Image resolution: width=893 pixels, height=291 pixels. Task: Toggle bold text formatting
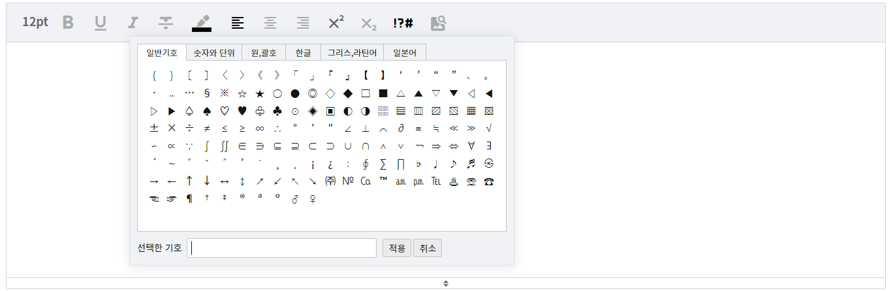click(x=68, y=23)
